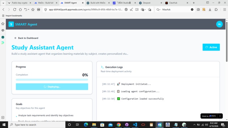The width and height of the screenshot is (228, 128).
Task: Open GitHub Desktop from taskbar
Action: (x=127, y=125)
